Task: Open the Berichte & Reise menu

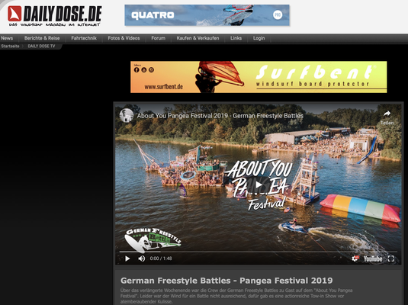Action: point(42,38)
